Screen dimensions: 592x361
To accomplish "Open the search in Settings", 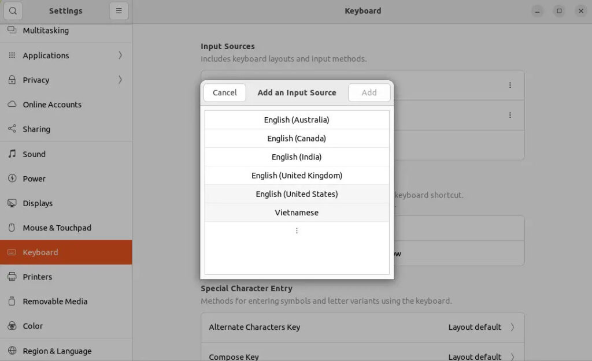I will click(x=13, y=10).
